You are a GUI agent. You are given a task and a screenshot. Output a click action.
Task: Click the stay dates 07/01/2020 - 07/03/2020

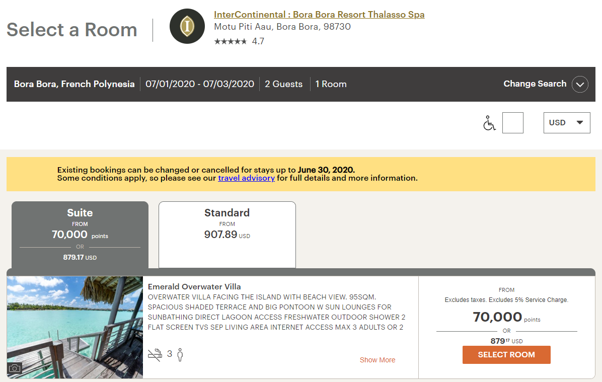point(200,84)
